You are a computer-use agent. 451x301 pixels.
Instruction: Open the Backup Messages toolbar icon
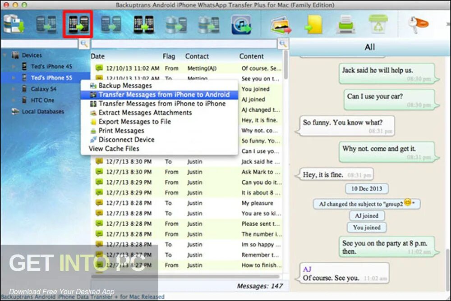(x=14, y=25)
